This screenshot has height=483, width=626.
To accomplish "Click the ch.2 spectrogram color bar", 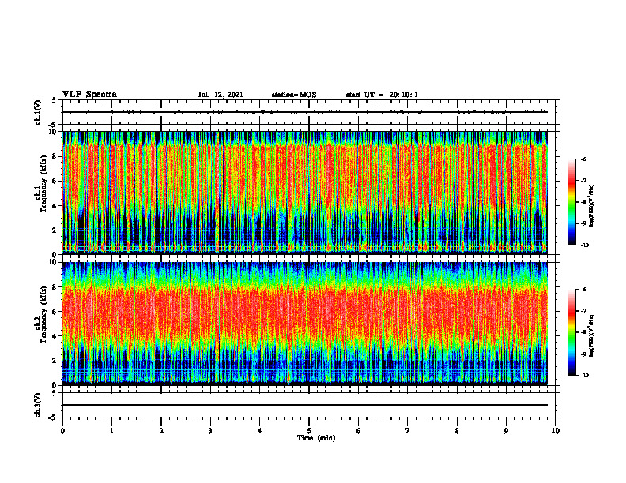I will click(572, 332).
